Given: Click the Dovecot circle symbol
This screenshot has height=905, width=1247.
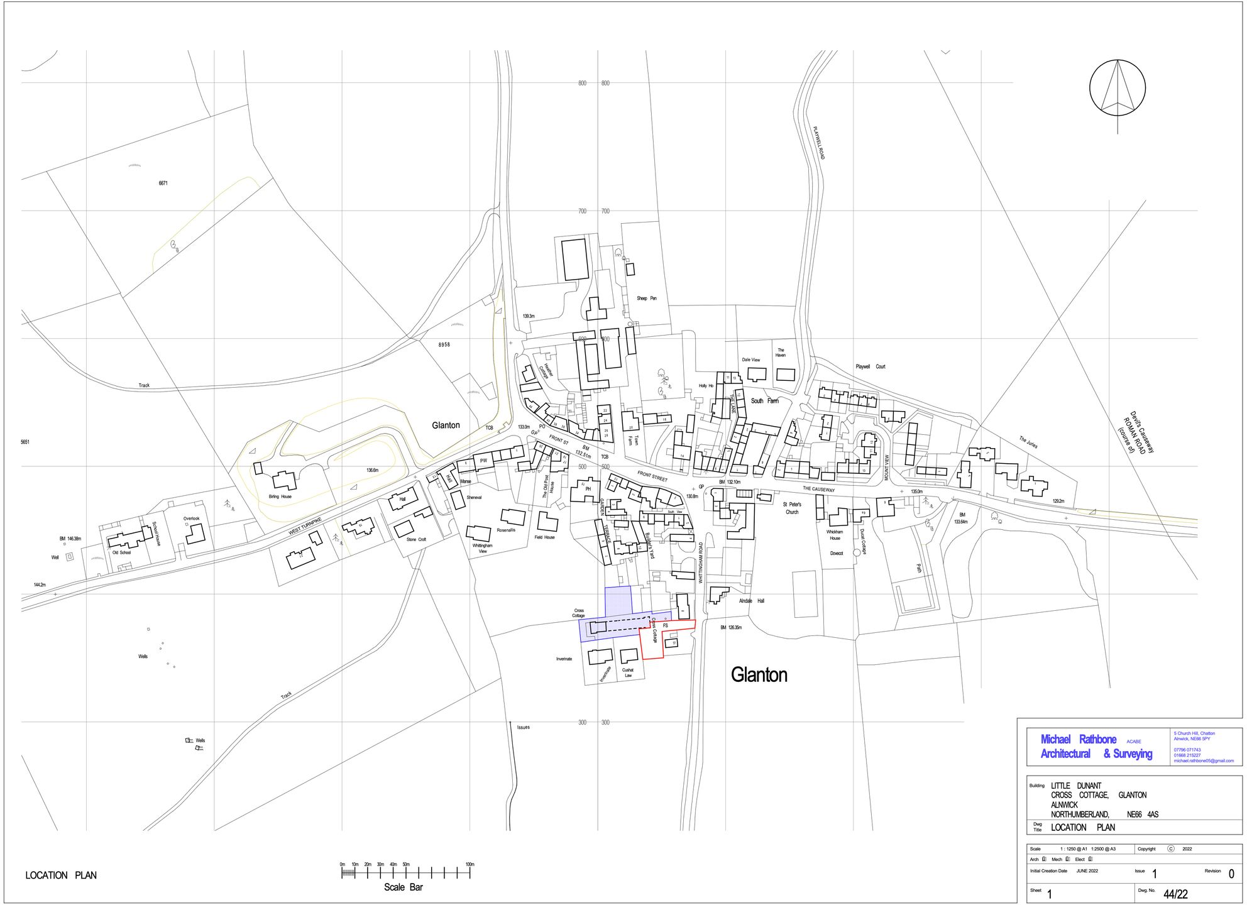Looking at the screenshot, I should (x=857, y=552).
